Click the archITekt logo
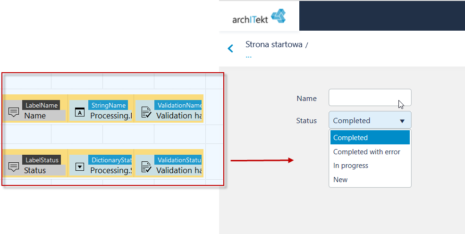This screenshot has height=234, width=465. coord(259,17)
